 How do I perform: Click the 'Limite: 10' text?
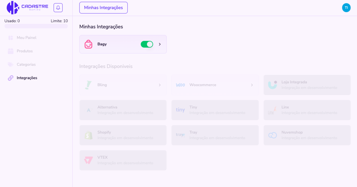tap(59, 21)
